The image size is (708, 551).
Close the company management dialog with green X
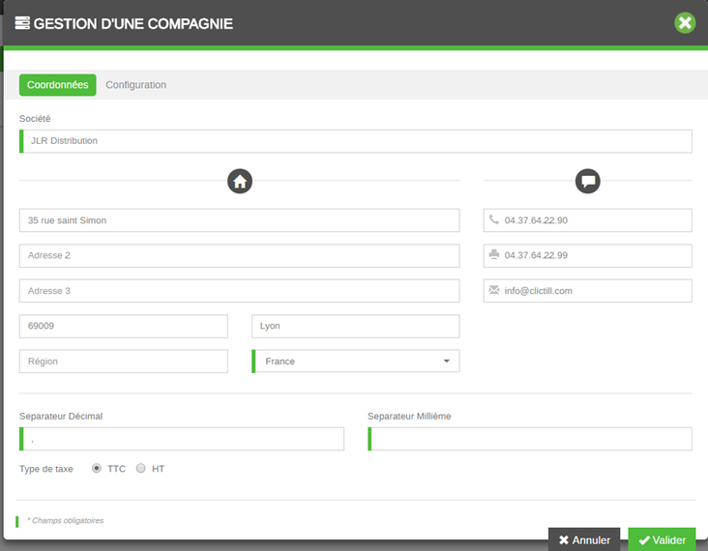(685, 22)
